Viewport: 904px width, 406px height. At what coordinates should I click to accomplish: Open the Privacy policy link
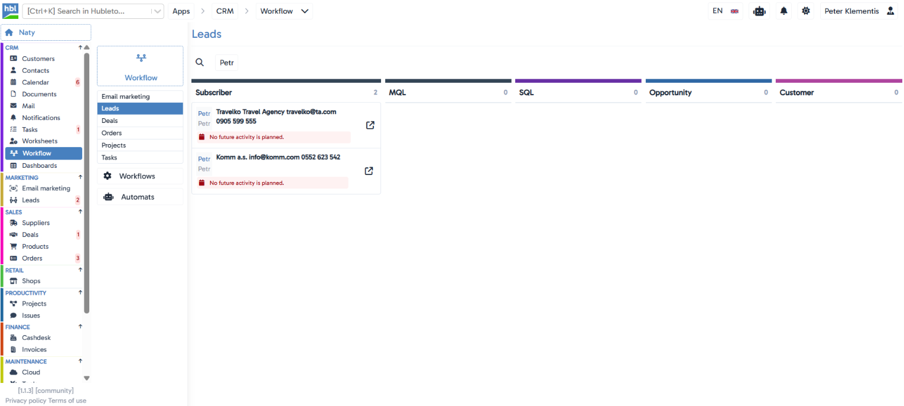pos(25,401)
